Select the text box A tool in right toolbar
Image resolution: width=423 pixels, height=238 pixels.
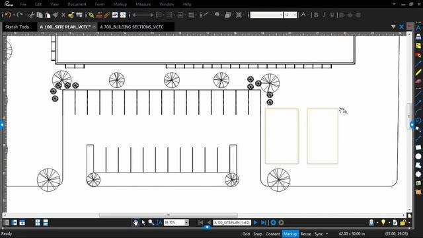click(418, 28)
